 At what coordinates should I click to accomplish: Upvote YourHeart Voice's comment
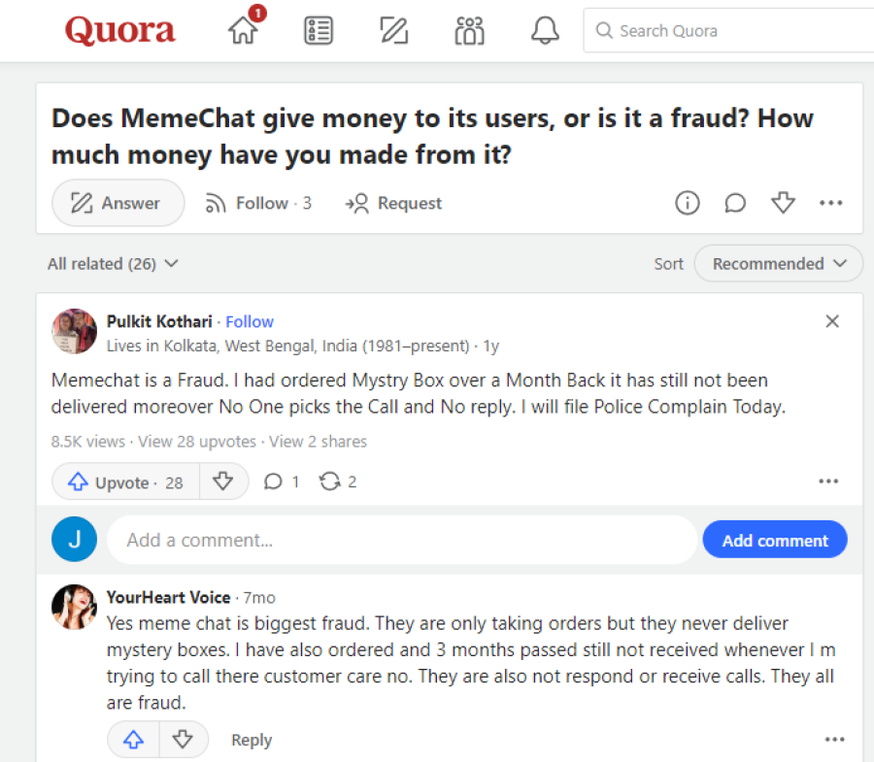click(x=133, y=740)
